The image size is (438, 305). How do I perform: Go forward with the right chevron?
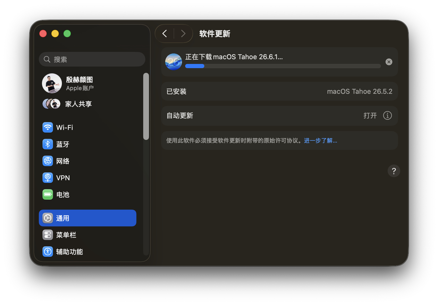pos(183,34)
